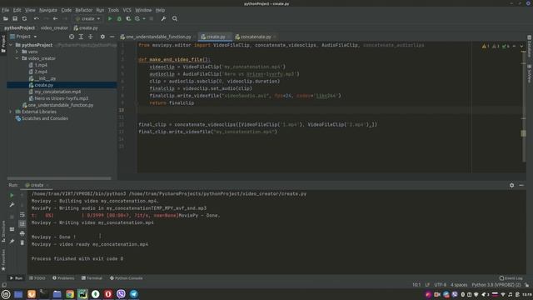
Task: Open the Terminal tool window
Action: pos(92,278)
